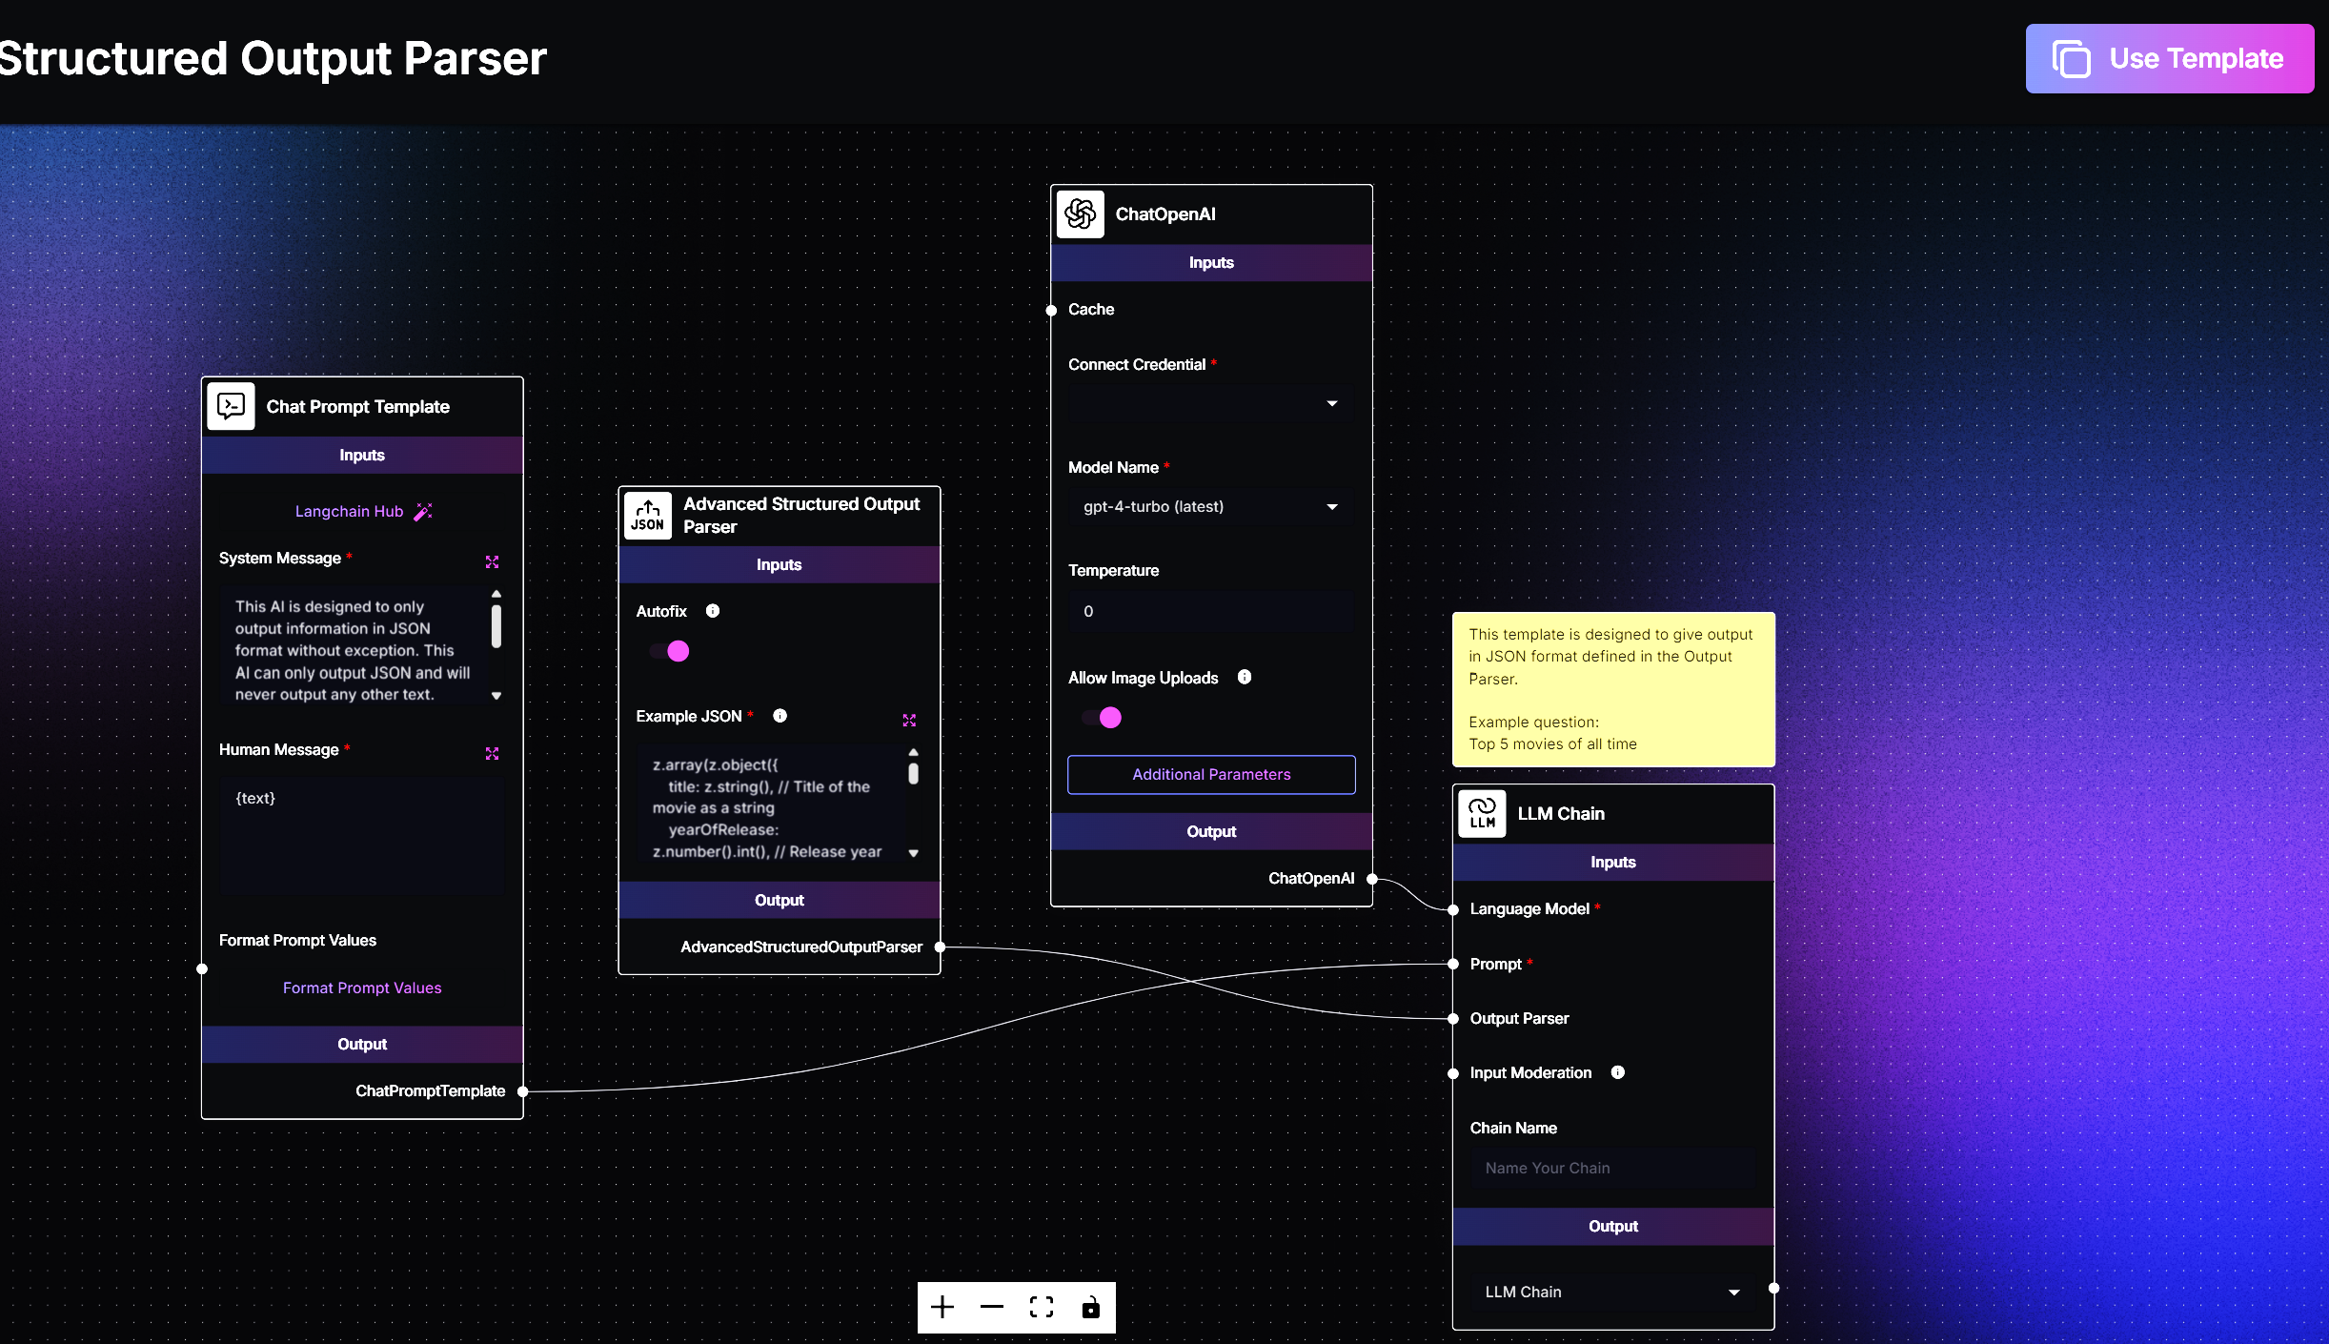Toggle the canvas lock icon
The image size is (2329, 1344).
(1091, 1307)
